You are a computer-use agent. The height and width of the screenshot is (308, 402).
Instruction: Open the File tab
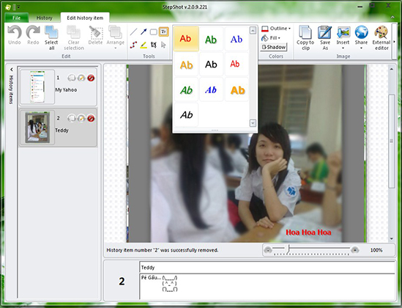click(x=16, y=18)
